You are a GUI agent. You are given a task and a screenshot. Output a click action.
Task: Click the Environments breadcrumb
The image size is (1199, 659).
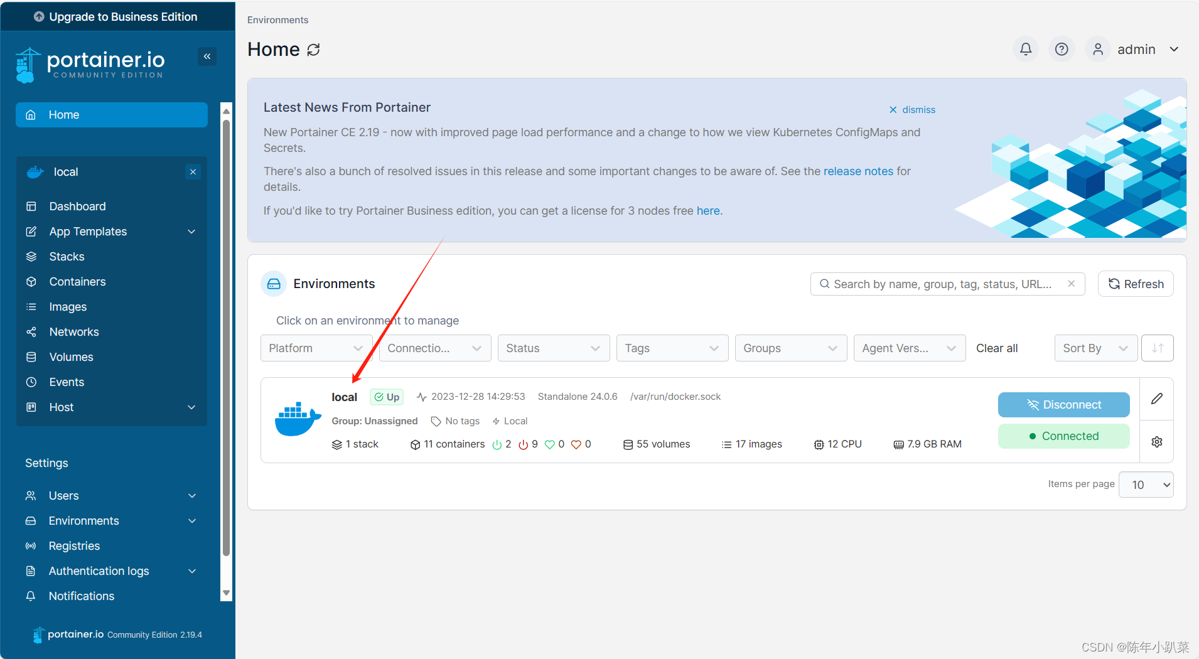click(x=277, y=20)
